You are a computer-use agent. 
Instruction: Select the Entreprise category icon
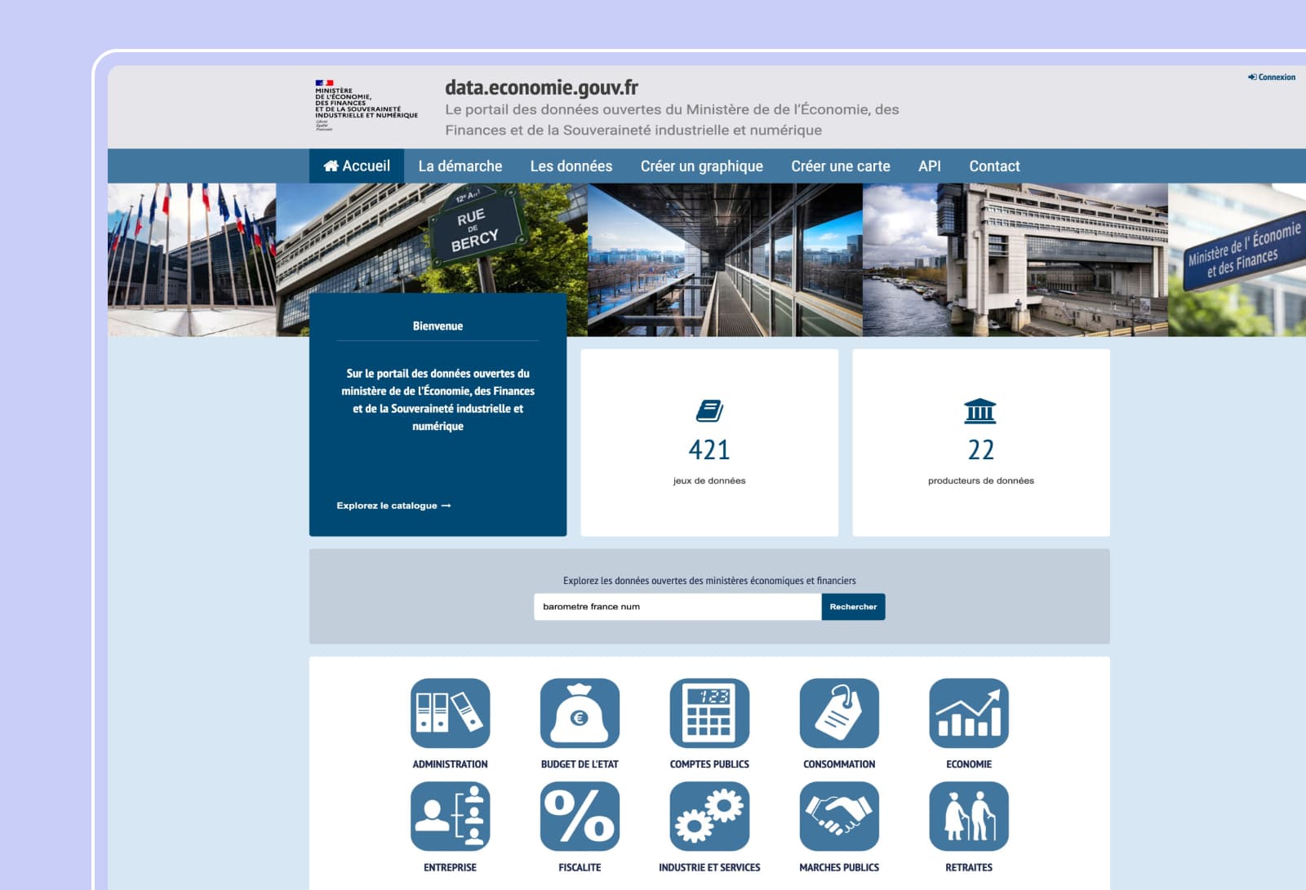tap(450, 817)
